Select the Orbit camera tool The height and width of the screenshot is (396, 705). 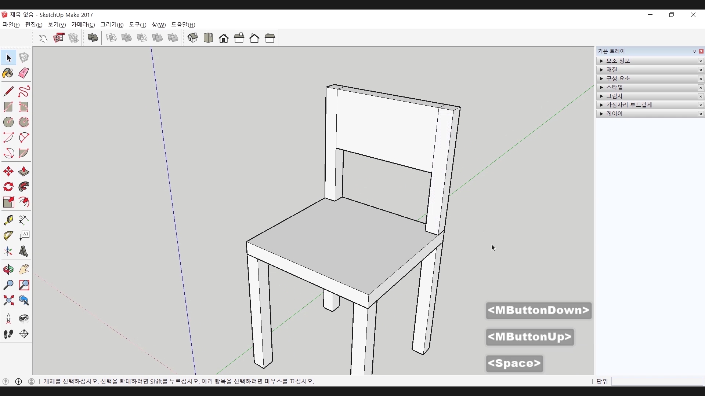coord(8,270)
